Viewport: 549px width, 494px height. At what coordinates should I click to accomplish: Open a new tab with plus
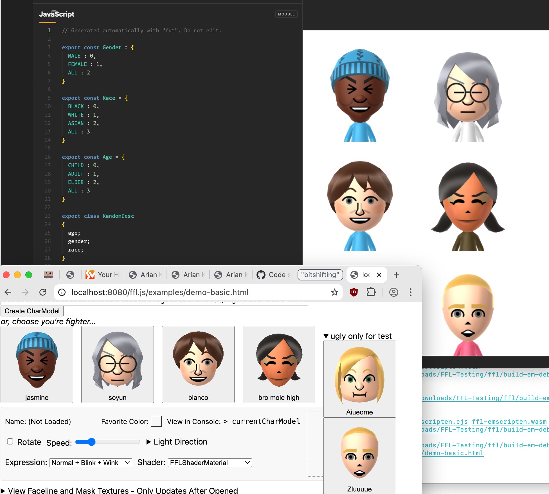point(396,275)
